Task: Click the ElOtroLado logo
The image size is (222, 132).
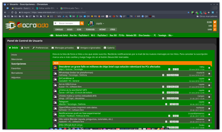Action: (x=27, y=25)
